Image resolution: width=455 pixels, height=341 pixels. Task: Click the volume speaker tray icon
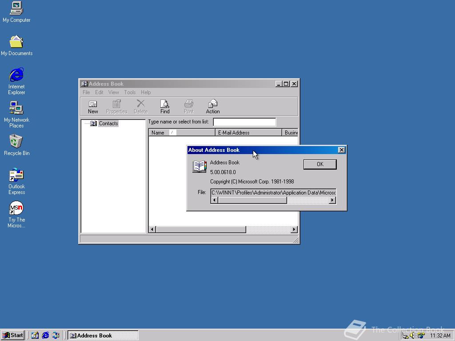412,336
